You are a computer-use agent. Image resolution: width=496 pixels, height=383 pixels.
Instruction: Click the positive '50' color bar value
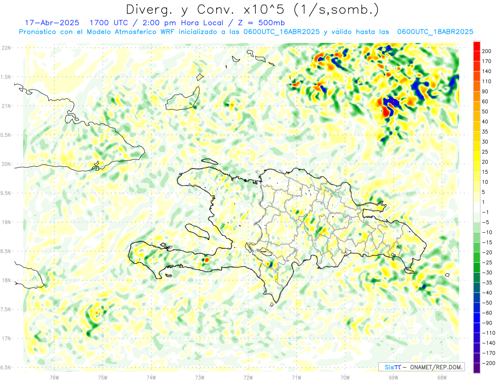[x=486, y=112]
